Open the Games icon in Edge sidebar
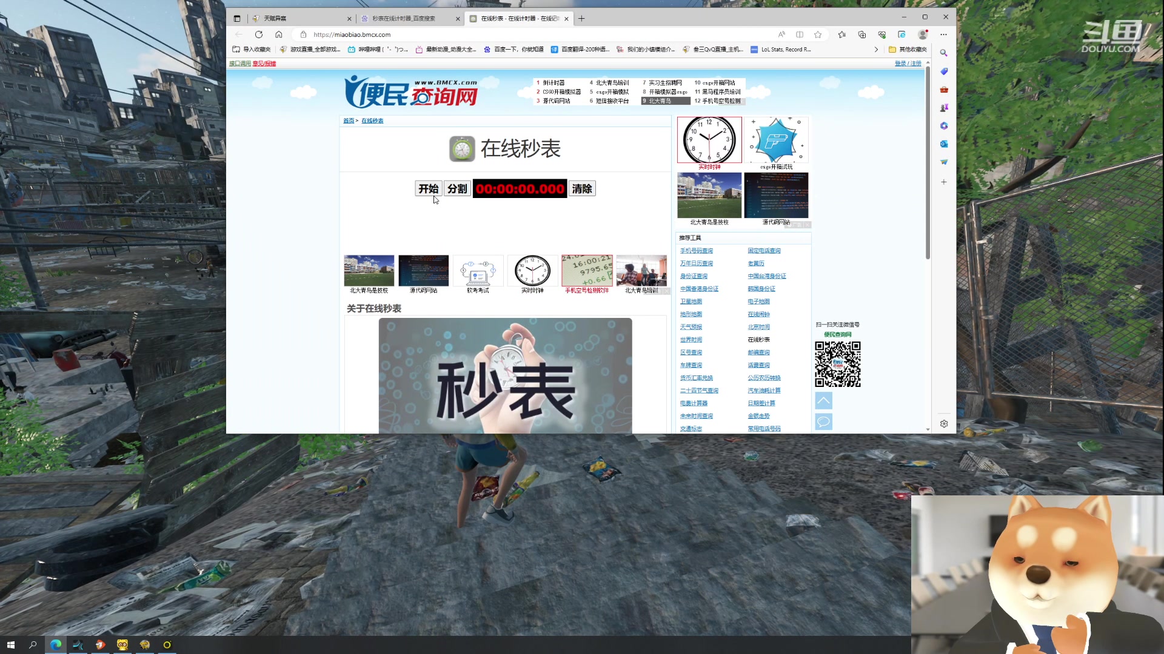The height and width of the screenshot is (654, 1164). (x=944, y=108)
